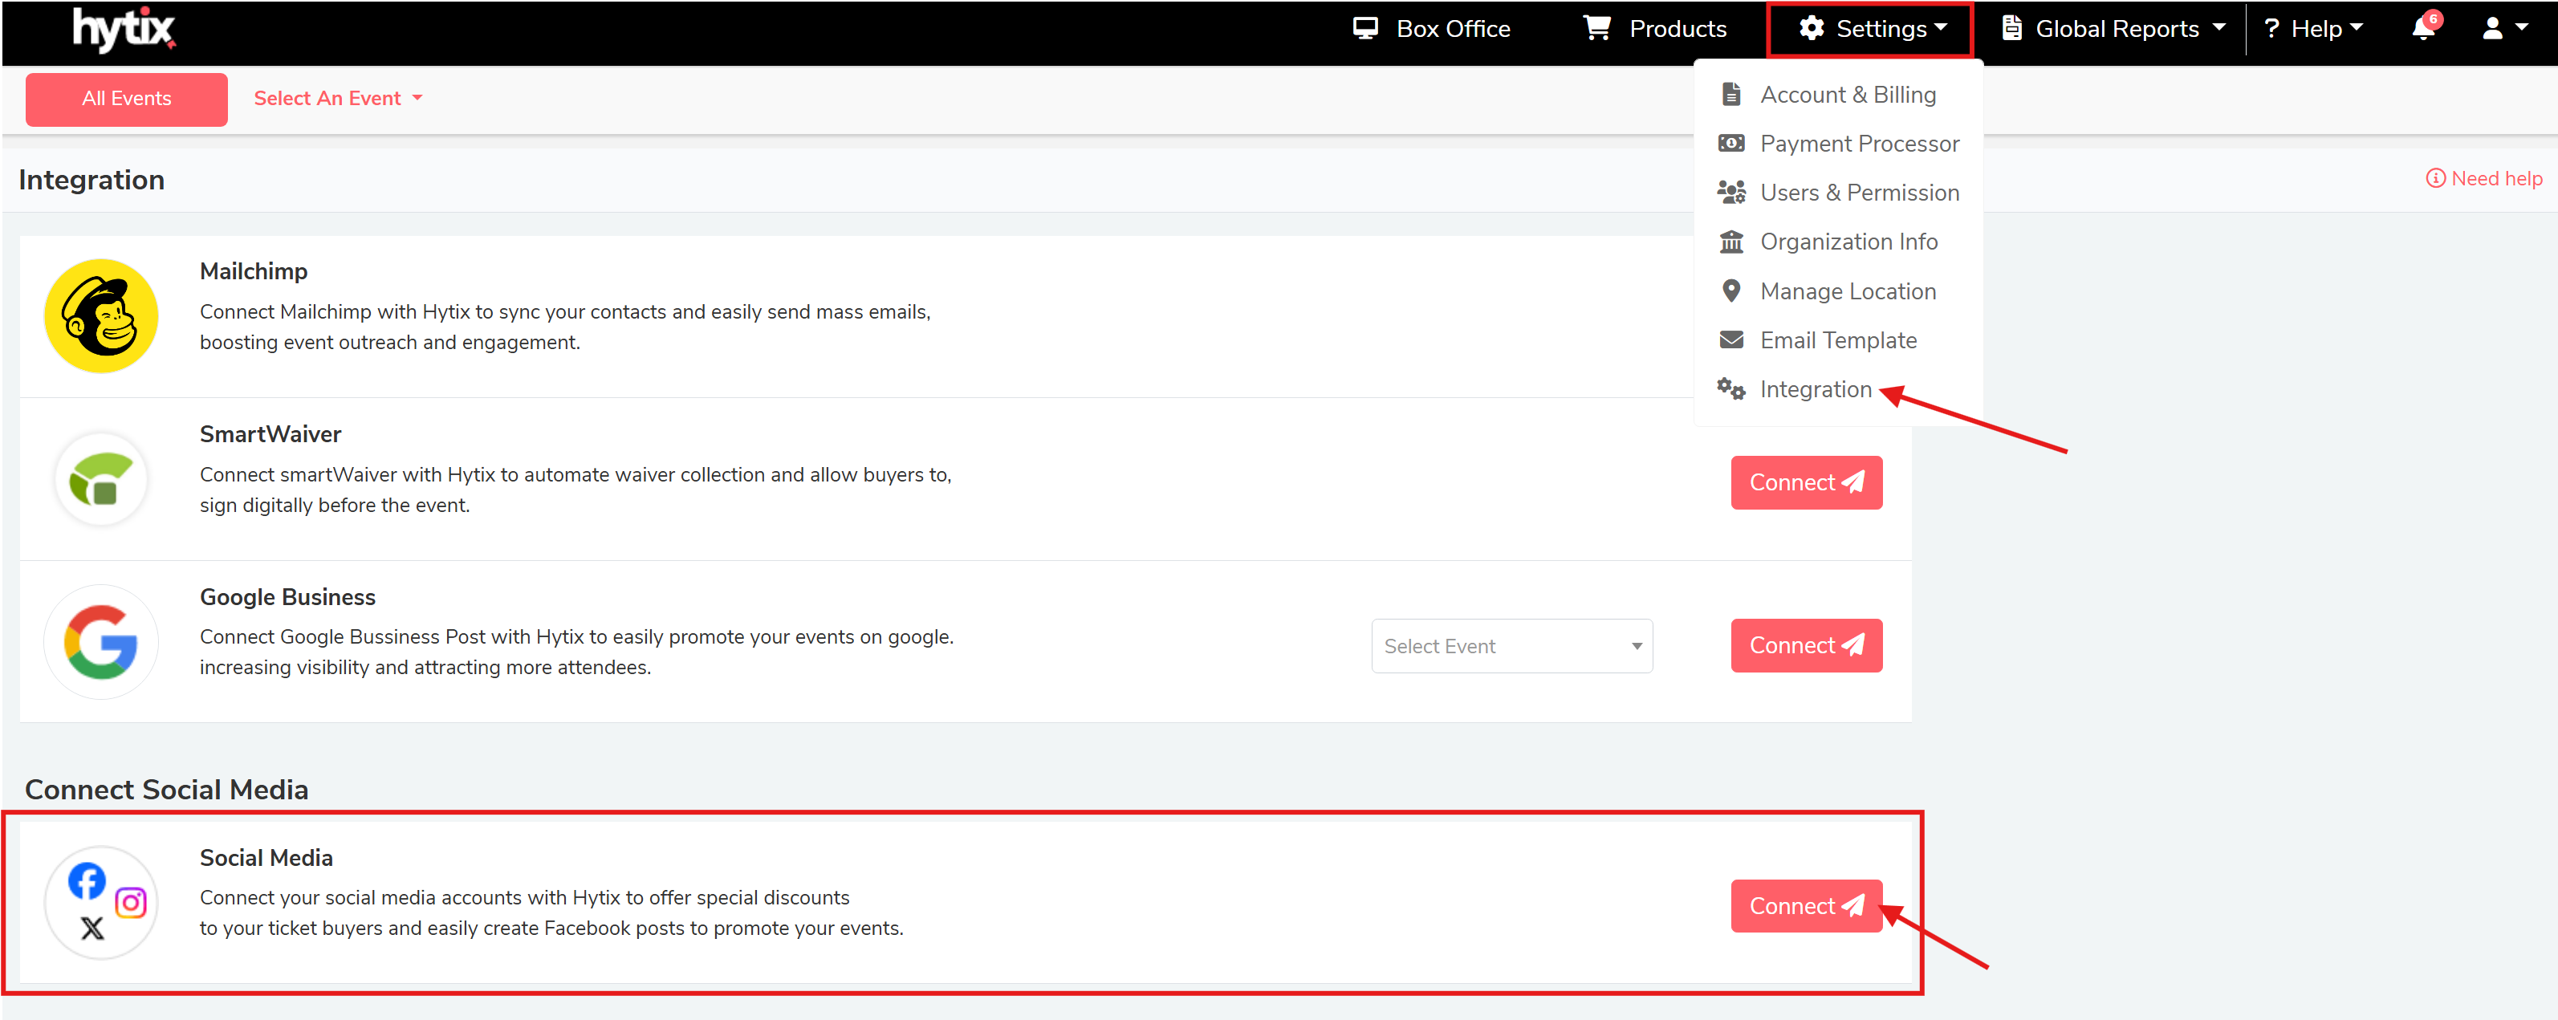Viewport: 2558px width, 1020px height.
Task: Click the Mailchimp monkey logo
Action: [x=101, y=316]
